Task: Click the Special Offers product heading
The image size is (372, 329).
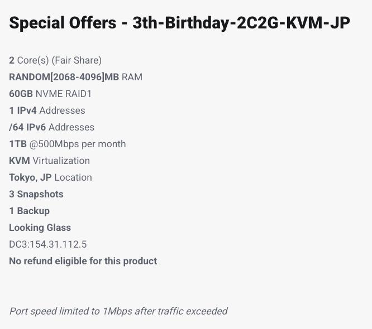Action: point(179,23)
